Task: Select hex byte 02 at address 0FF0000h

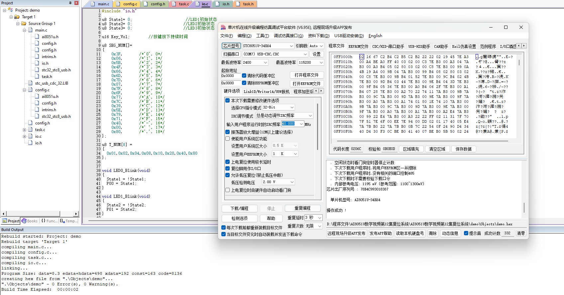Action: click(362, 57)
